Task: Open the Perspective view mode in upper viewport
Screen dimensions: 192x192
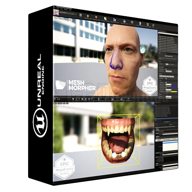Action: click(61, 19)
